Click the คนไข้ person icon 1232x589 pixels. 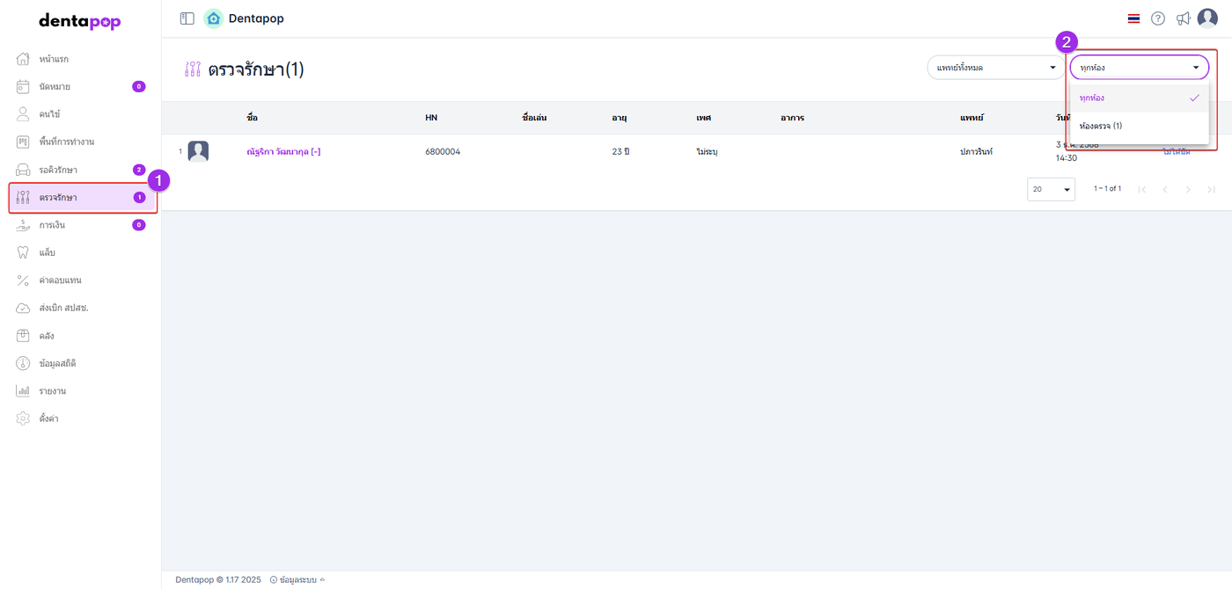(x=24, y=114)
